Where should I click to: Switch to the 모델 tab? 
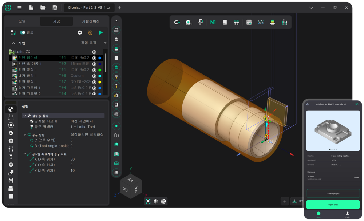point(22,21)
